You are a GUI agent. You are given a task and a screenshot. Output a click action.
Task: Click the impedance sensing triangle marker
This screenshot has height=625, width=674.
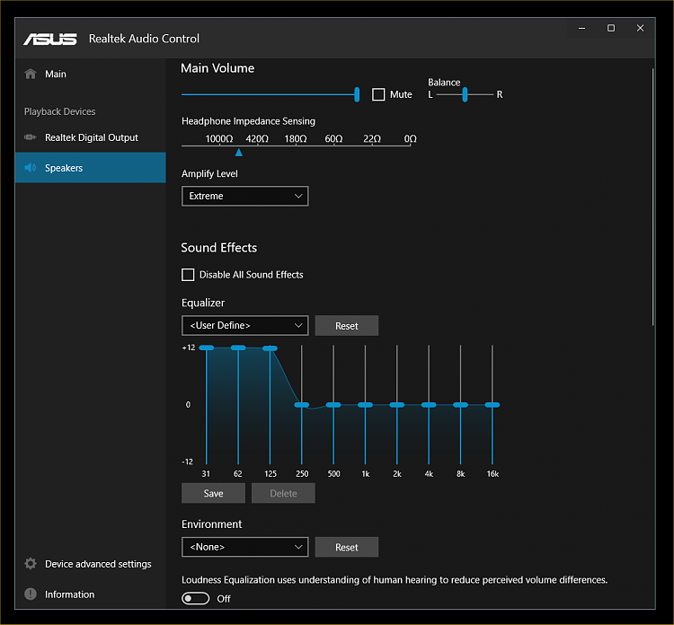[238, 153]
